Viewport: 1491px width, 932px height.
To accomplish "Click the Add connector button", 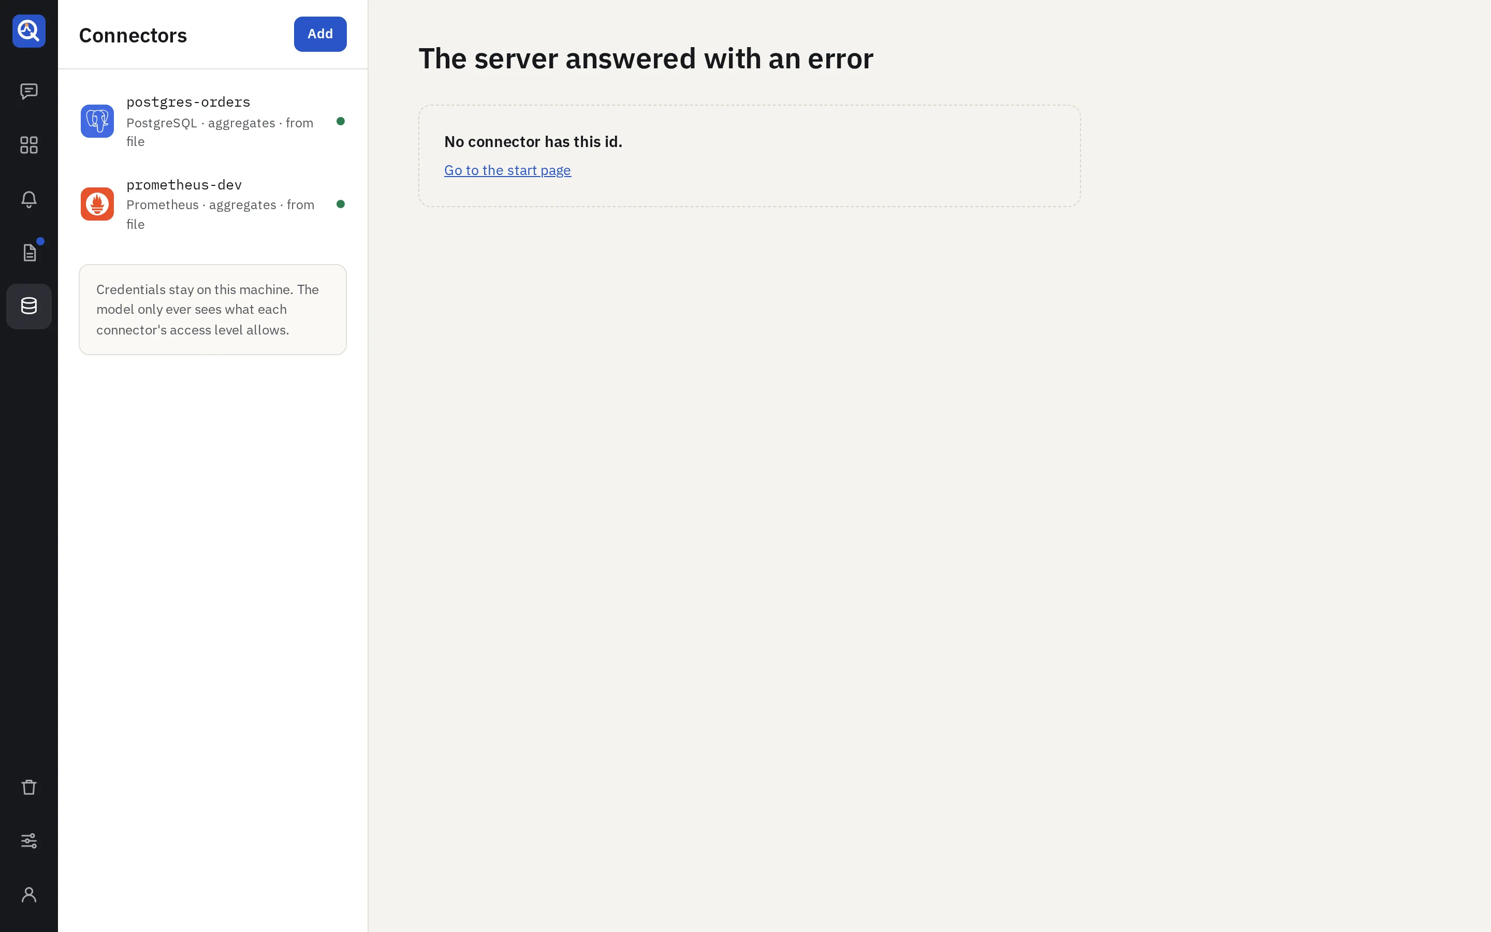I will tap(320, 34).
